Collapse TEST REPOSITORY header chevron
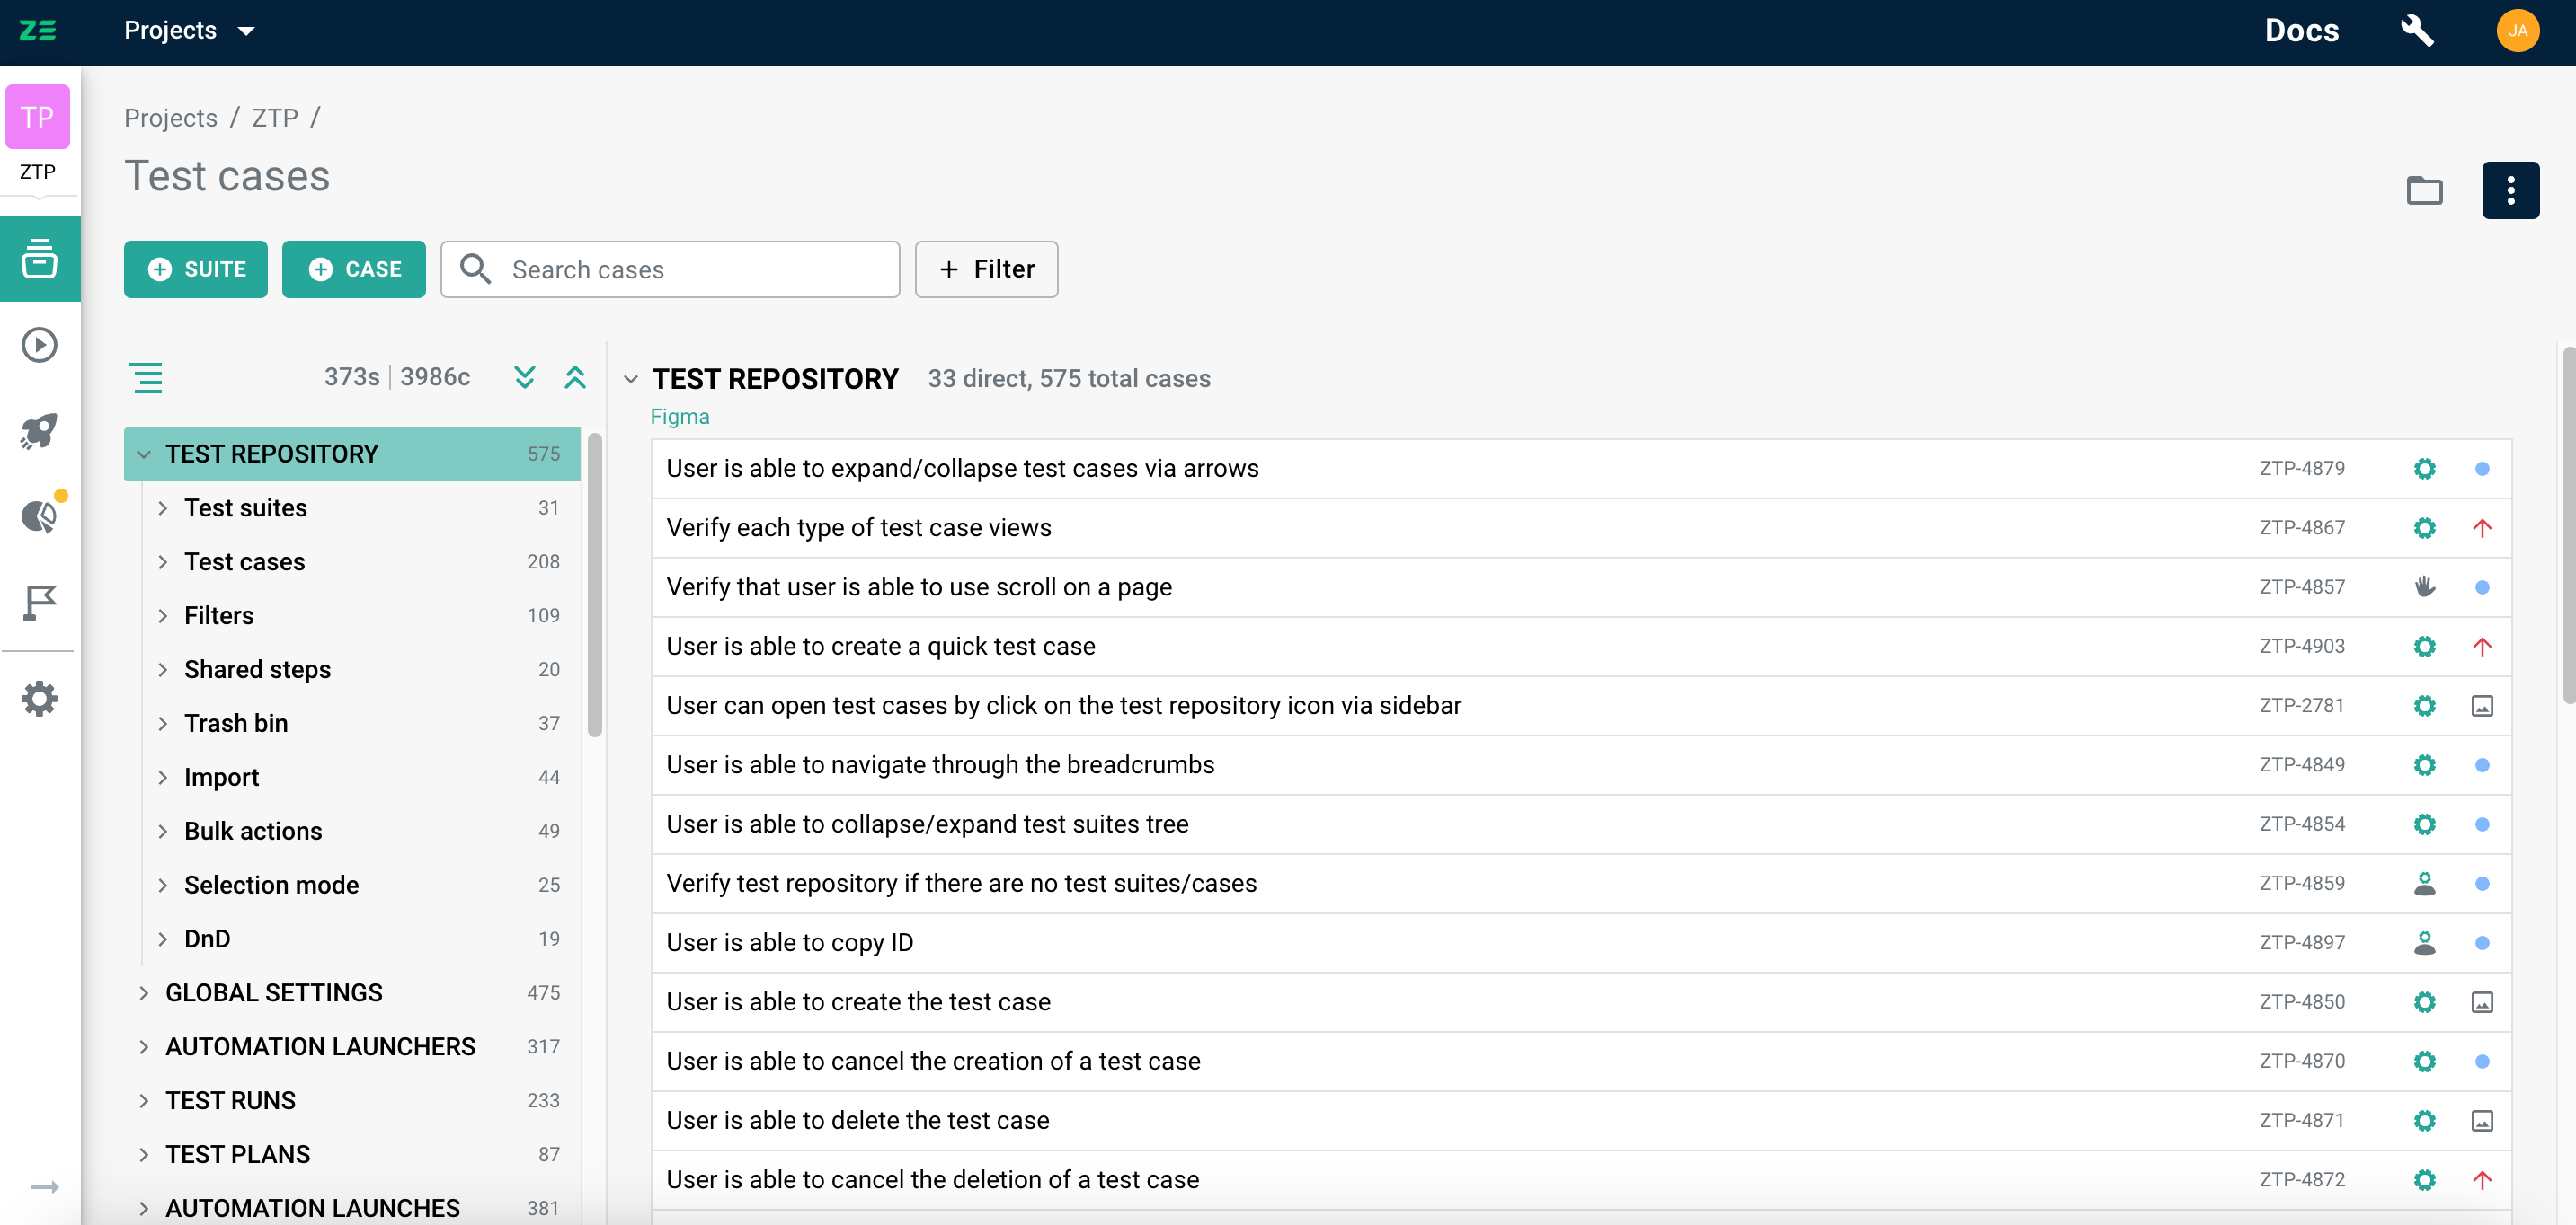2576x1225 pixels. click(x=630, y=379)
